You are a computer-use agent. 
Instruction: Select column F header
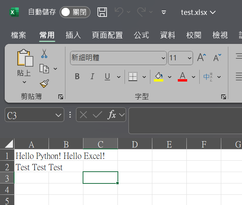point(204,144)
